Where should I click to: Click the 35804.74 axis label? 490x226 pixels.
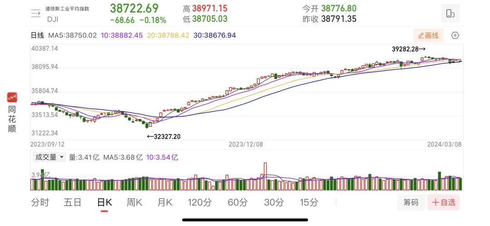point(44,91)
